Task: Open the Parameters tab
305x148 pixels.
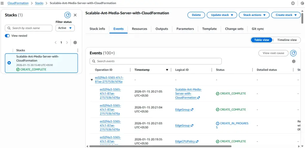Action: click(185, 29)
